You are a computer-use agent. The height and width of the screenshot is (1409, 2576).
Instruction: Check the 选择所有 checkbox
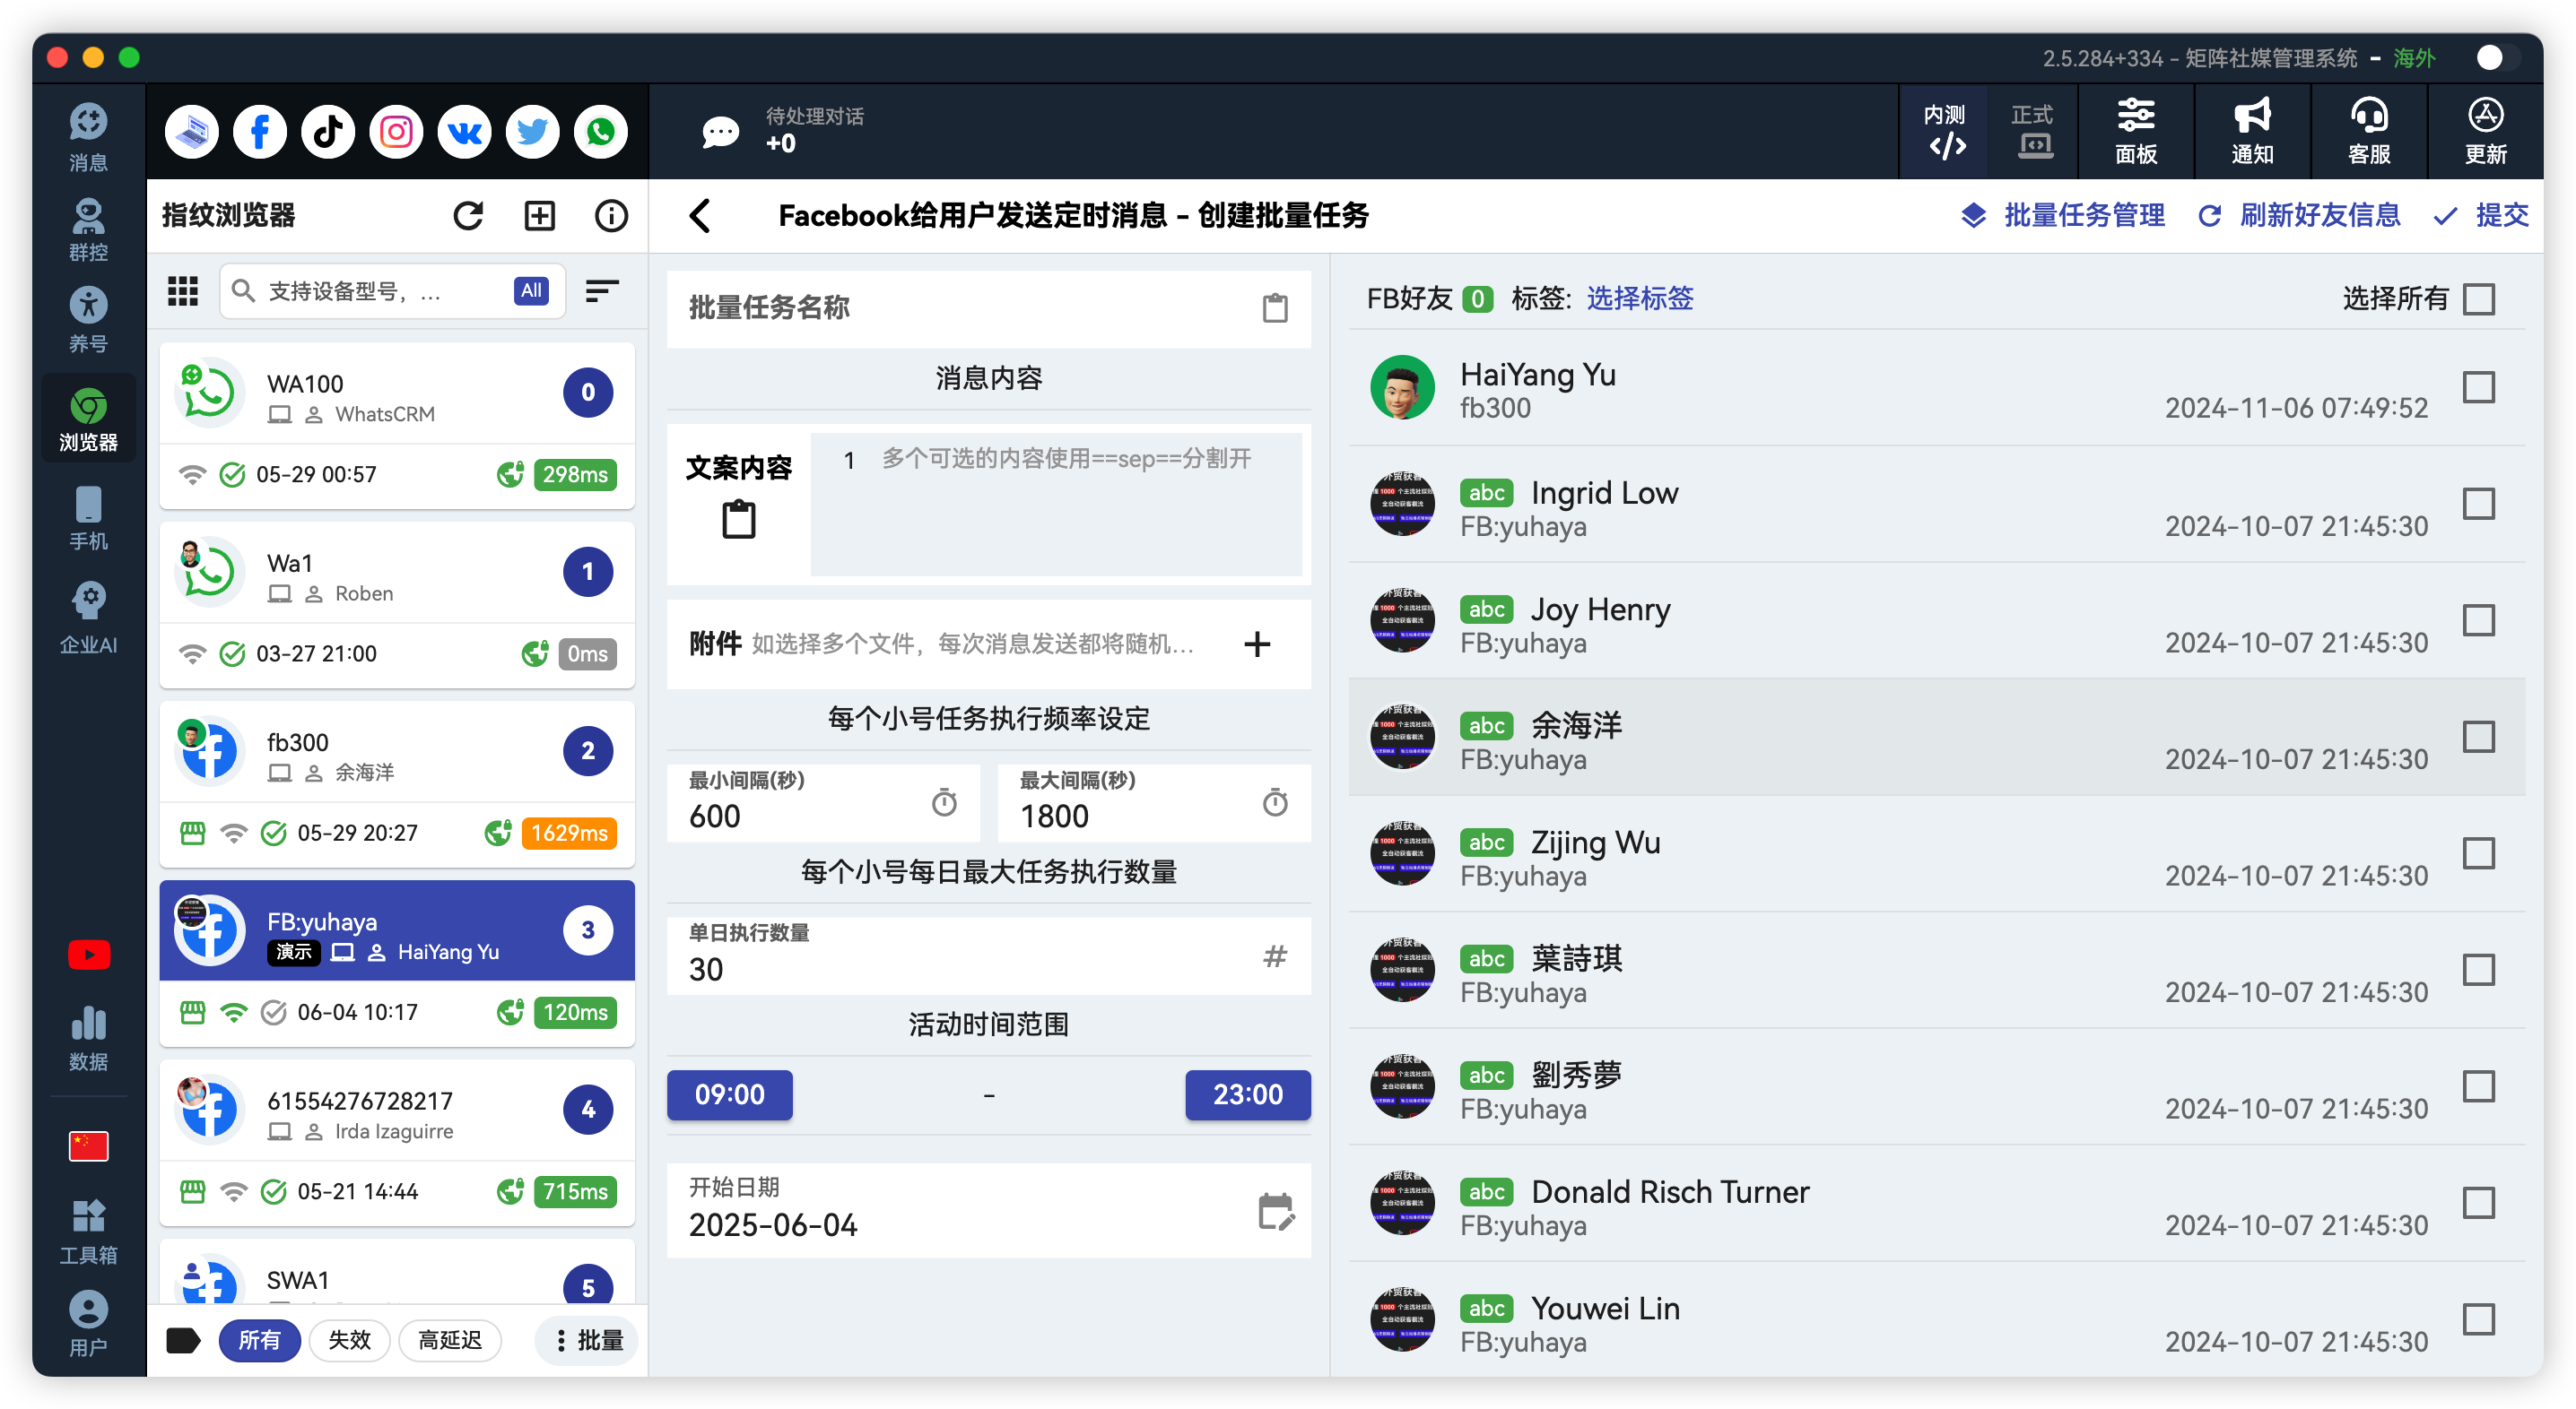pos(2479,298)
